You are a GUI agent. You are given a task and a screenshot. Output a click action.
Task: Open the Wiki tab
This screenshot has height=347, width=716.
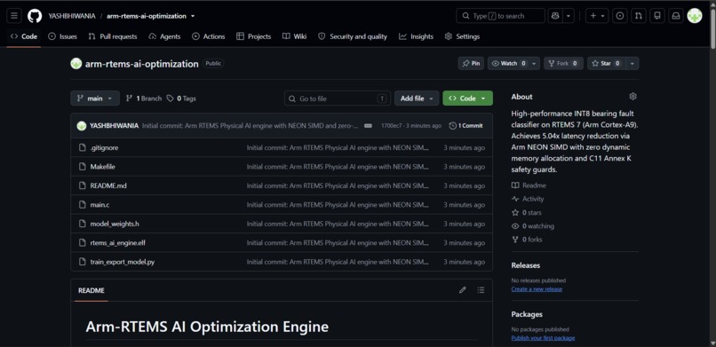click(x=294, y=36)
